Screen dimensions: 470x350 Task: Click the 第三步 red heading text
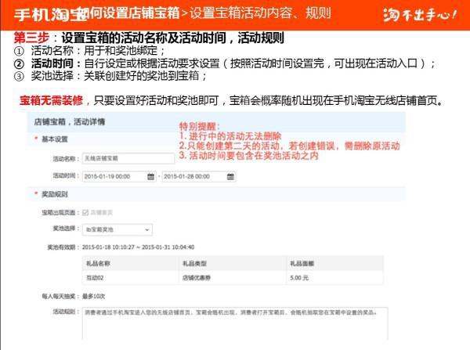click(31, 38)
